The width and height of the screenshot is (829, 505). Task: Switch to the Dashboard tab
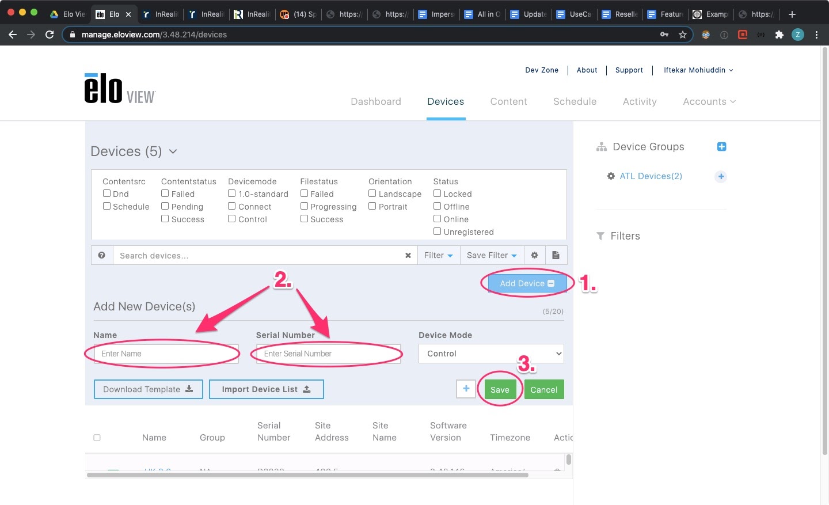(376, 101)
